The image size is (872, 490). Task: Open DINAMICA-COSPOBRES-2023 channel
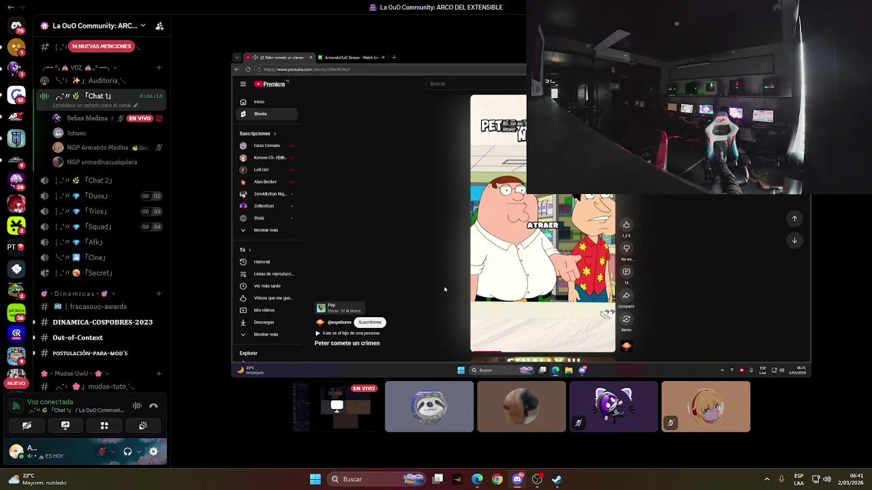coord(102,322)
